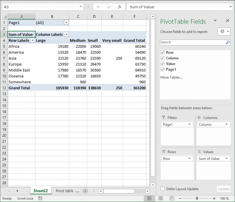Select the Grand Total cell 363200
The image size is (235, 202).
(x=135, y=88)
